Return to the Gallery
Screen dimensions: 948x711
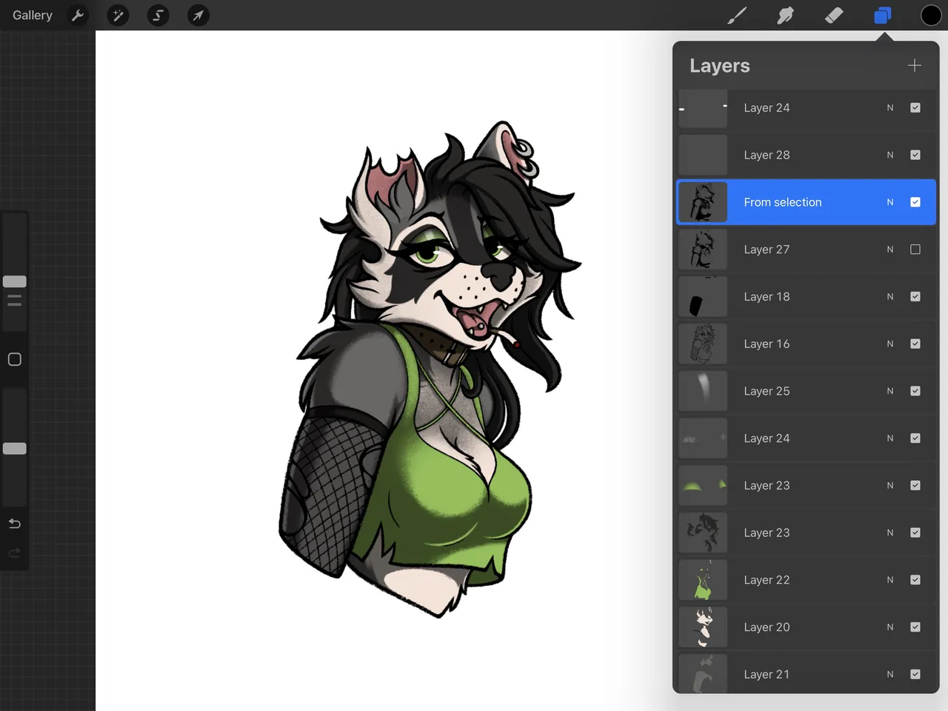click(33, 15)
